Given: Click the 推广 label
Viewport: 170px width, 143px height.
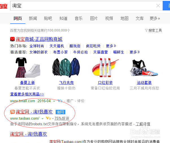Looking at the screenshot, I should coord(70,101).
